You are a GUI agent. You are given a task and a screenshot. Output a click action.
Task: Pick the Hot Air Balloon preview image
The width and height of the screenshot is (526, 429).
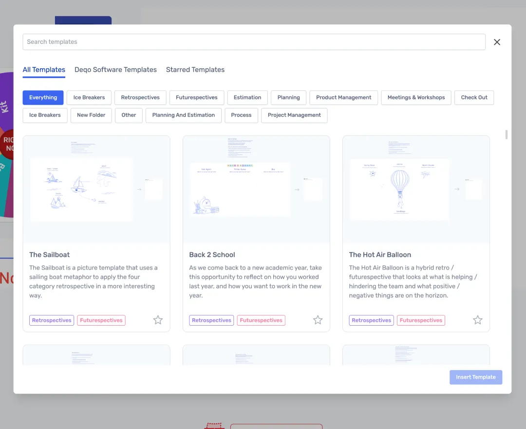click(416, 189)
